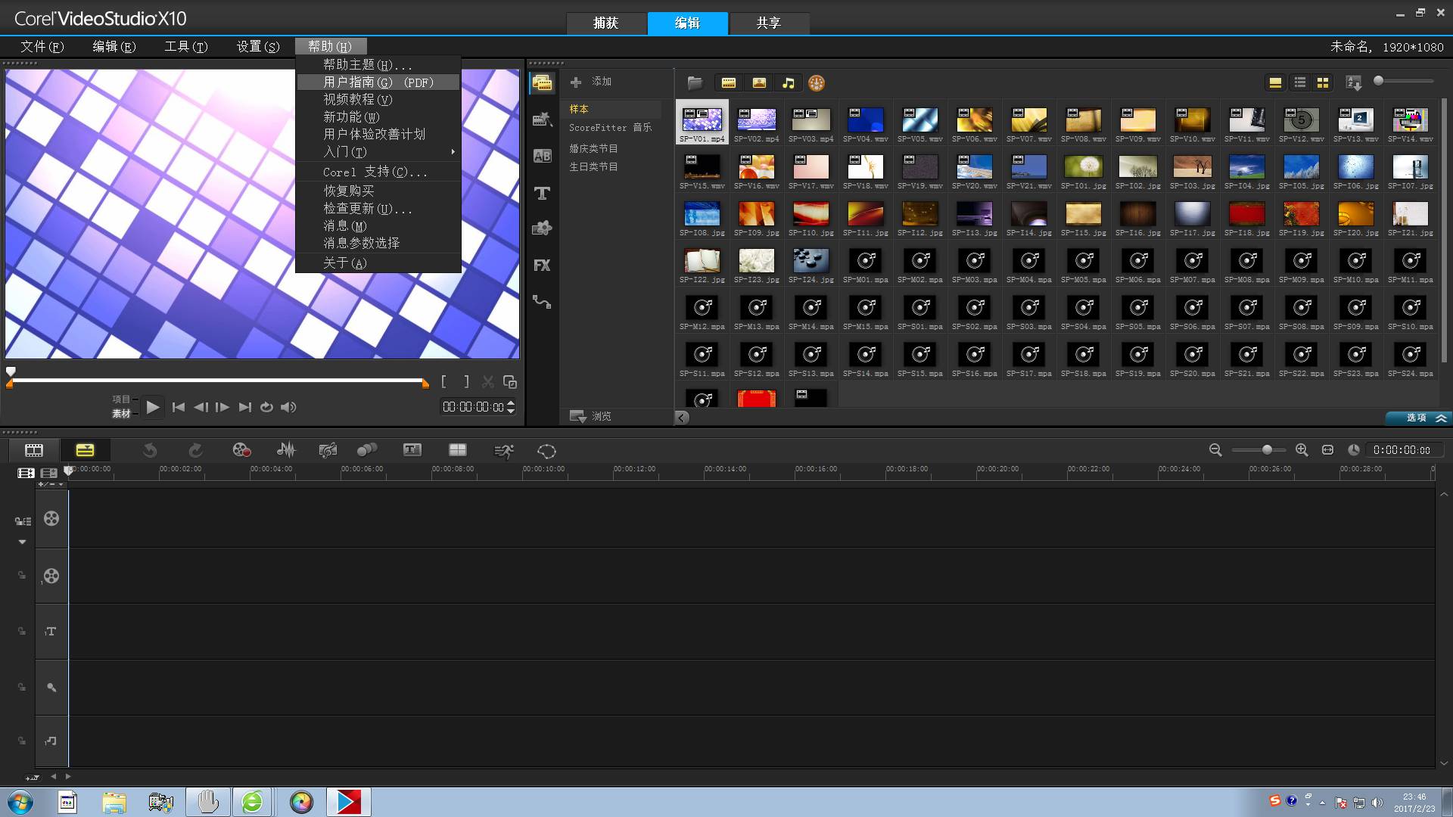Jump to the end of the clip
The width and height of the screenshot is (1453, 817).
click(244, 407)
